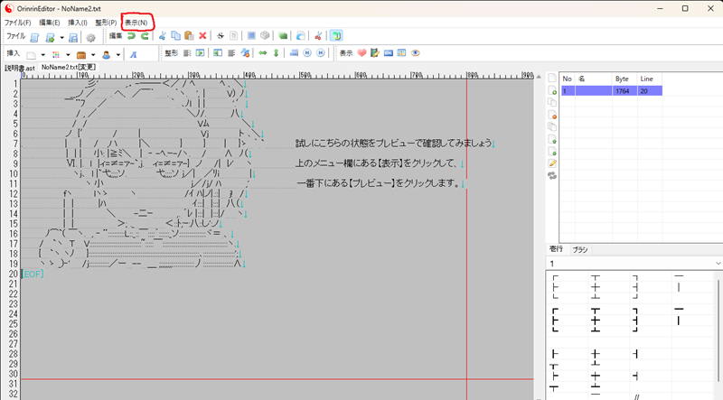Open the 表示(N) menu
Screen dimensions: 723x400
pos(137,22)
